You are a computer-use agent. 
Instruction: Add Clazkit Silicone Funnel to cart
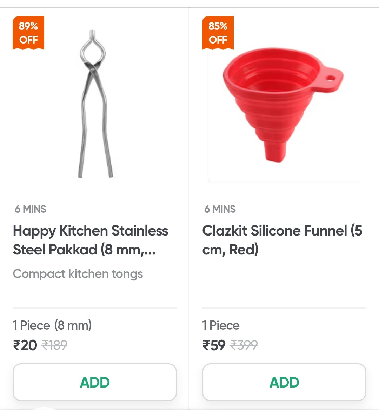tap(284, 382)
